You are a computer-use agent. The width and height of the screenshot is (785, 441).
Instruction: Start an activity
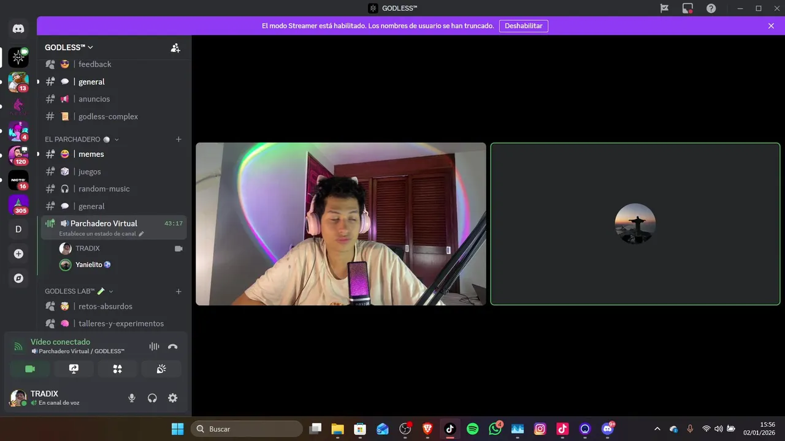[x=117, y=369]
